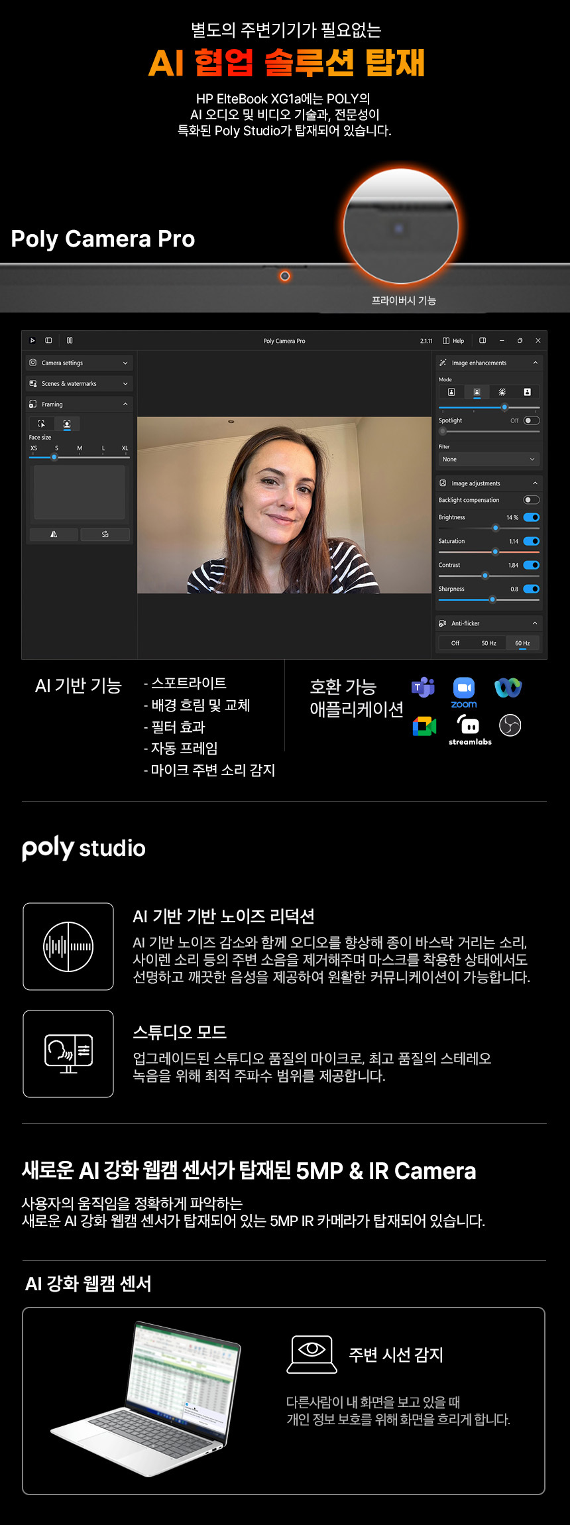Select the manual framing cursor mode

click(x=41, y=423)
